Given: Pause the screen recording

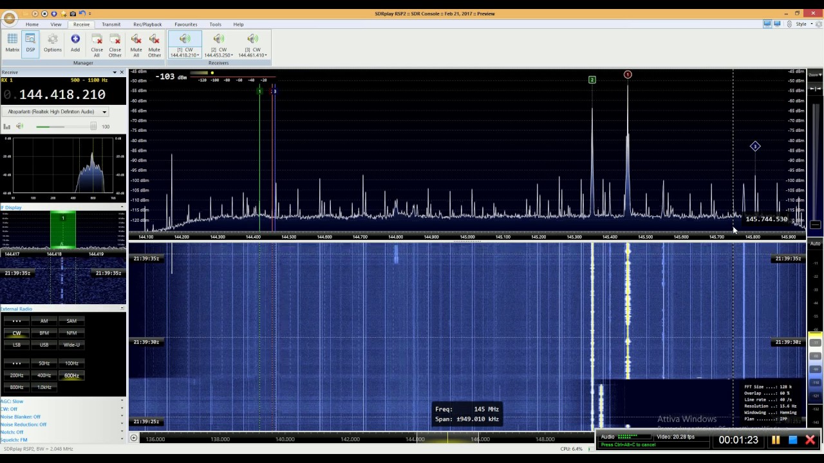Looking at the screenshot, I should [x=776, y=440].
